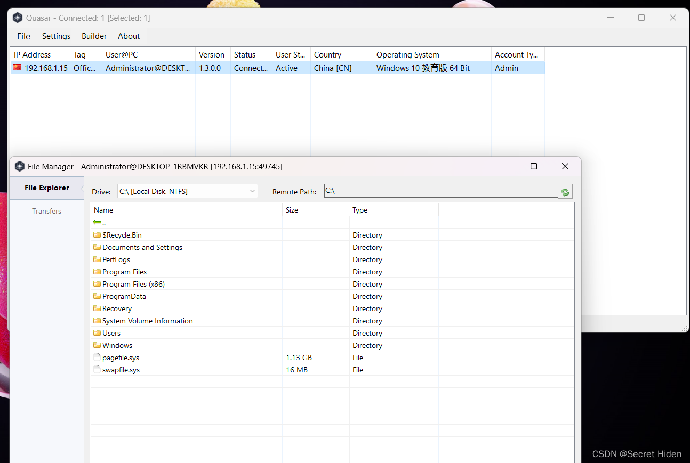Viewport: 690px width, 463px height.
Task: Click the File type of swapfile.sys row
Action: coord(358,370)
